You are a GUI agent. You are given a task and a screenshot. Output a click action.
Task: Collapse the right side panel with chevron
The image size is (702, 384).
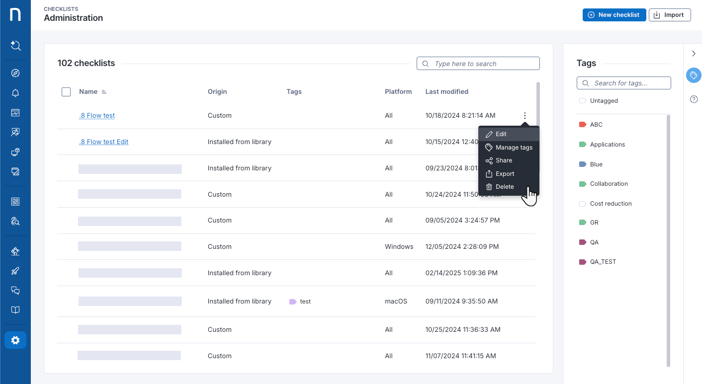click(694, 53)
